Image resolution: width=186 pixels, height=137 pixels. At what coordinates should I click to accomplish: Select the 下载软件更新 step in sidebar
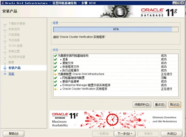17,24
